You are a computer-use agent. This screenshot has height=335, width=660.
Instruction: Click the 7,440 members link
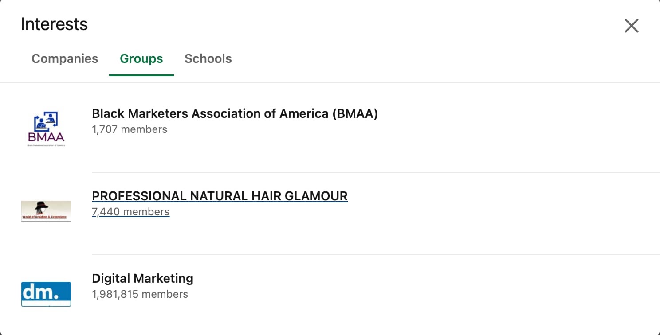coord(130,212)
